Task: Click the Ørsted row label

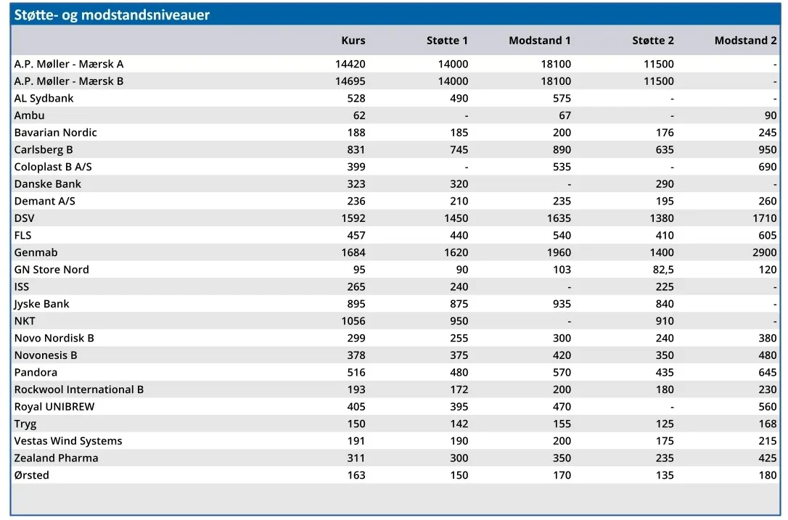Action: (32, 475)
